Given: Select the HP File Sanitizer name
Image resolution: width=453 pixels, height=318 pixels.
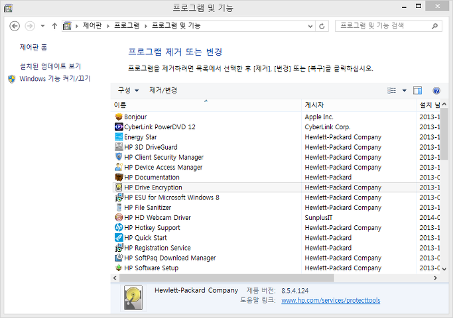Looking at the screenshot, I should coord(148,207).
